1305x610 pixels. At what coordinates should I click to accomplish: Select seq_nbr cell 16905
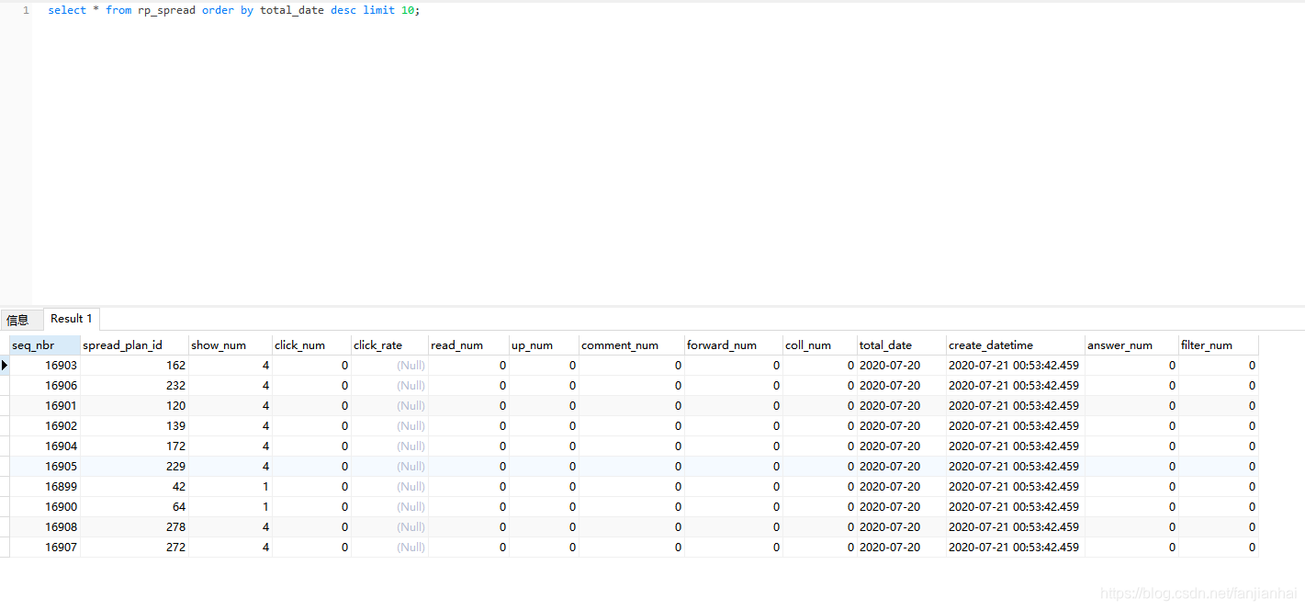tap(45, 467)
